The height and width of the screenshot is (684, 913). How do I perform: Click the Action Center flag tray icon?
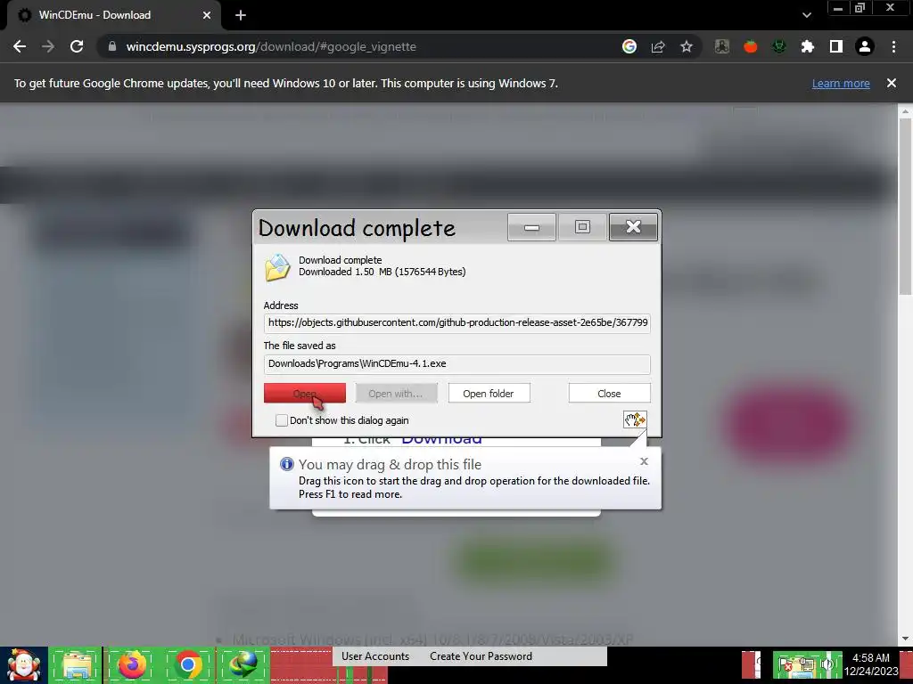click(786, 665)
